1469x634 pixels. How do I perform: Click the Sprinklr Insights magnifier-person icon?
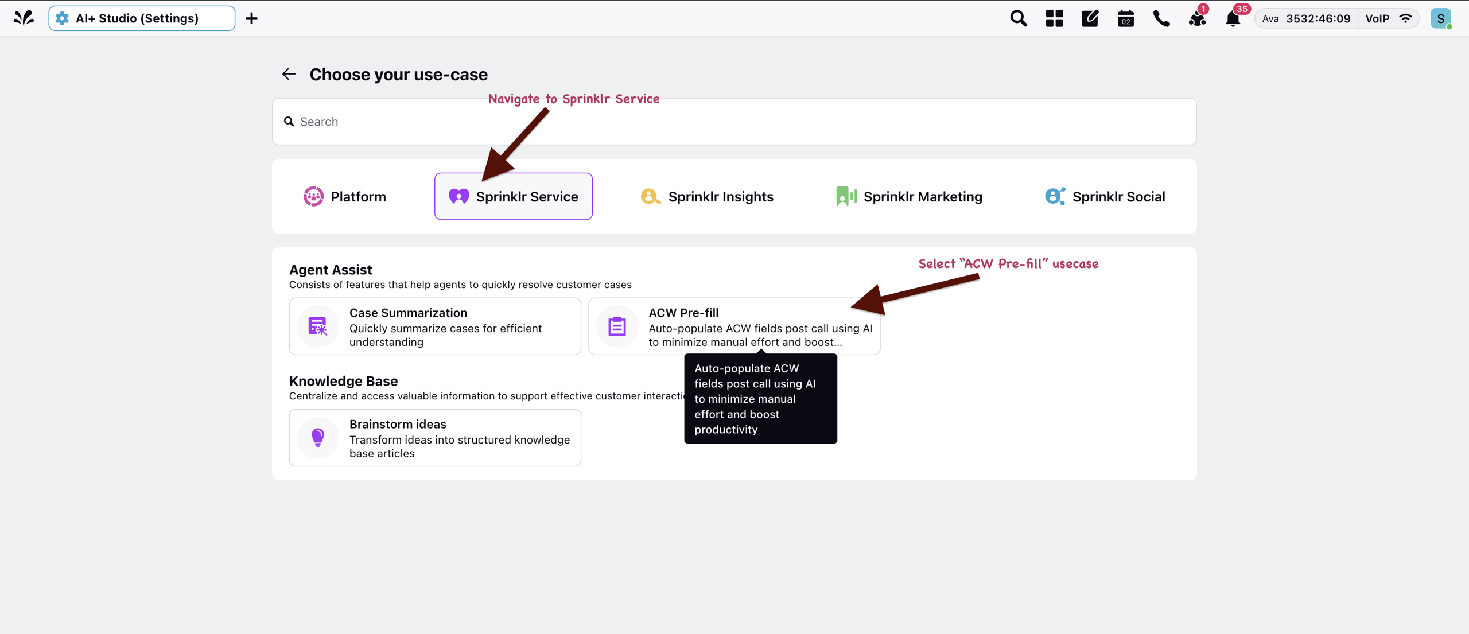651,196
